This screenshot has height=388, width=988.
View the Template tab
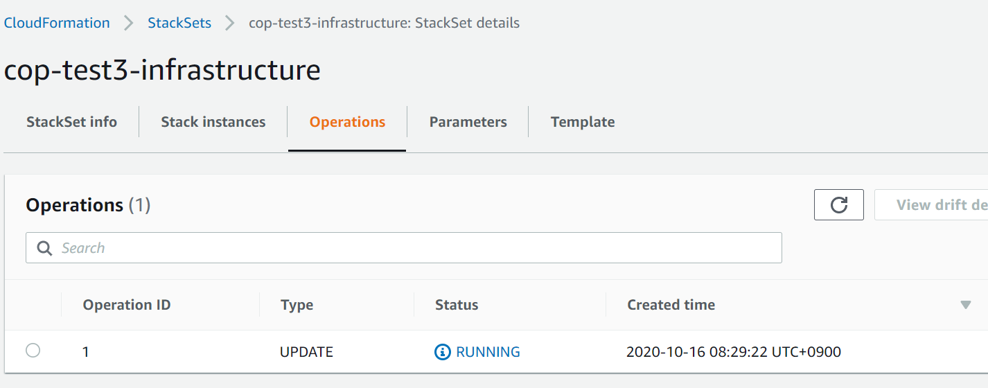click(x=583, y=122)
